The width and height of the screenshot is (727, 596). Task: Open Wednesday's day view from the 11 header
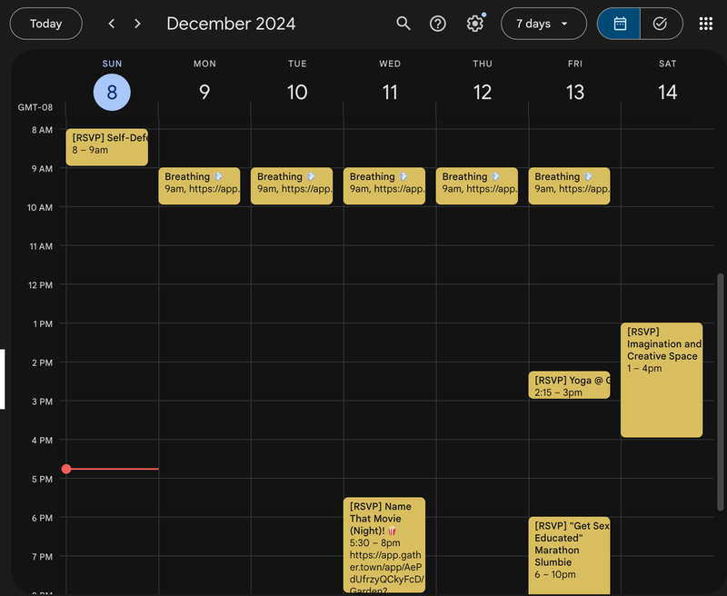[x=390, y=93]
